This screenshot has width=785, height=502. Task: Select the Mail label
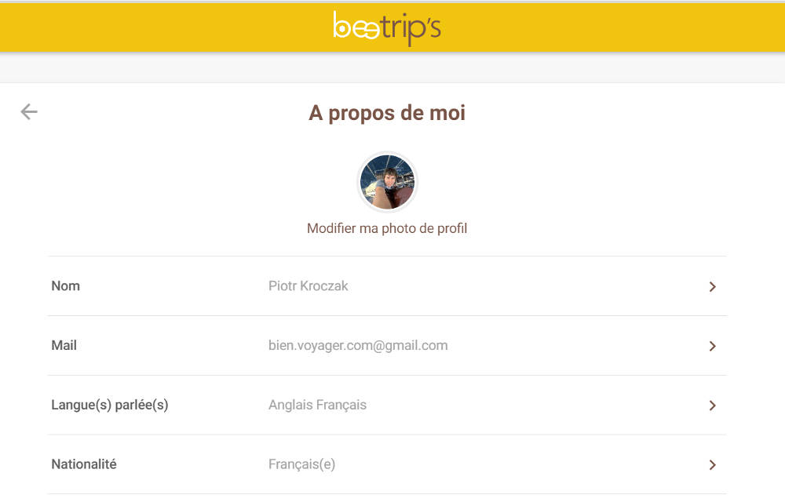tap(64, 345)
